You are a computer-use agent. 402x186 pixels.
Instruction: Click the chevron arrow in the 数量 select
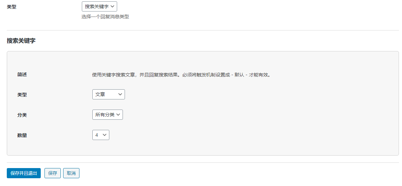[105, 135]
